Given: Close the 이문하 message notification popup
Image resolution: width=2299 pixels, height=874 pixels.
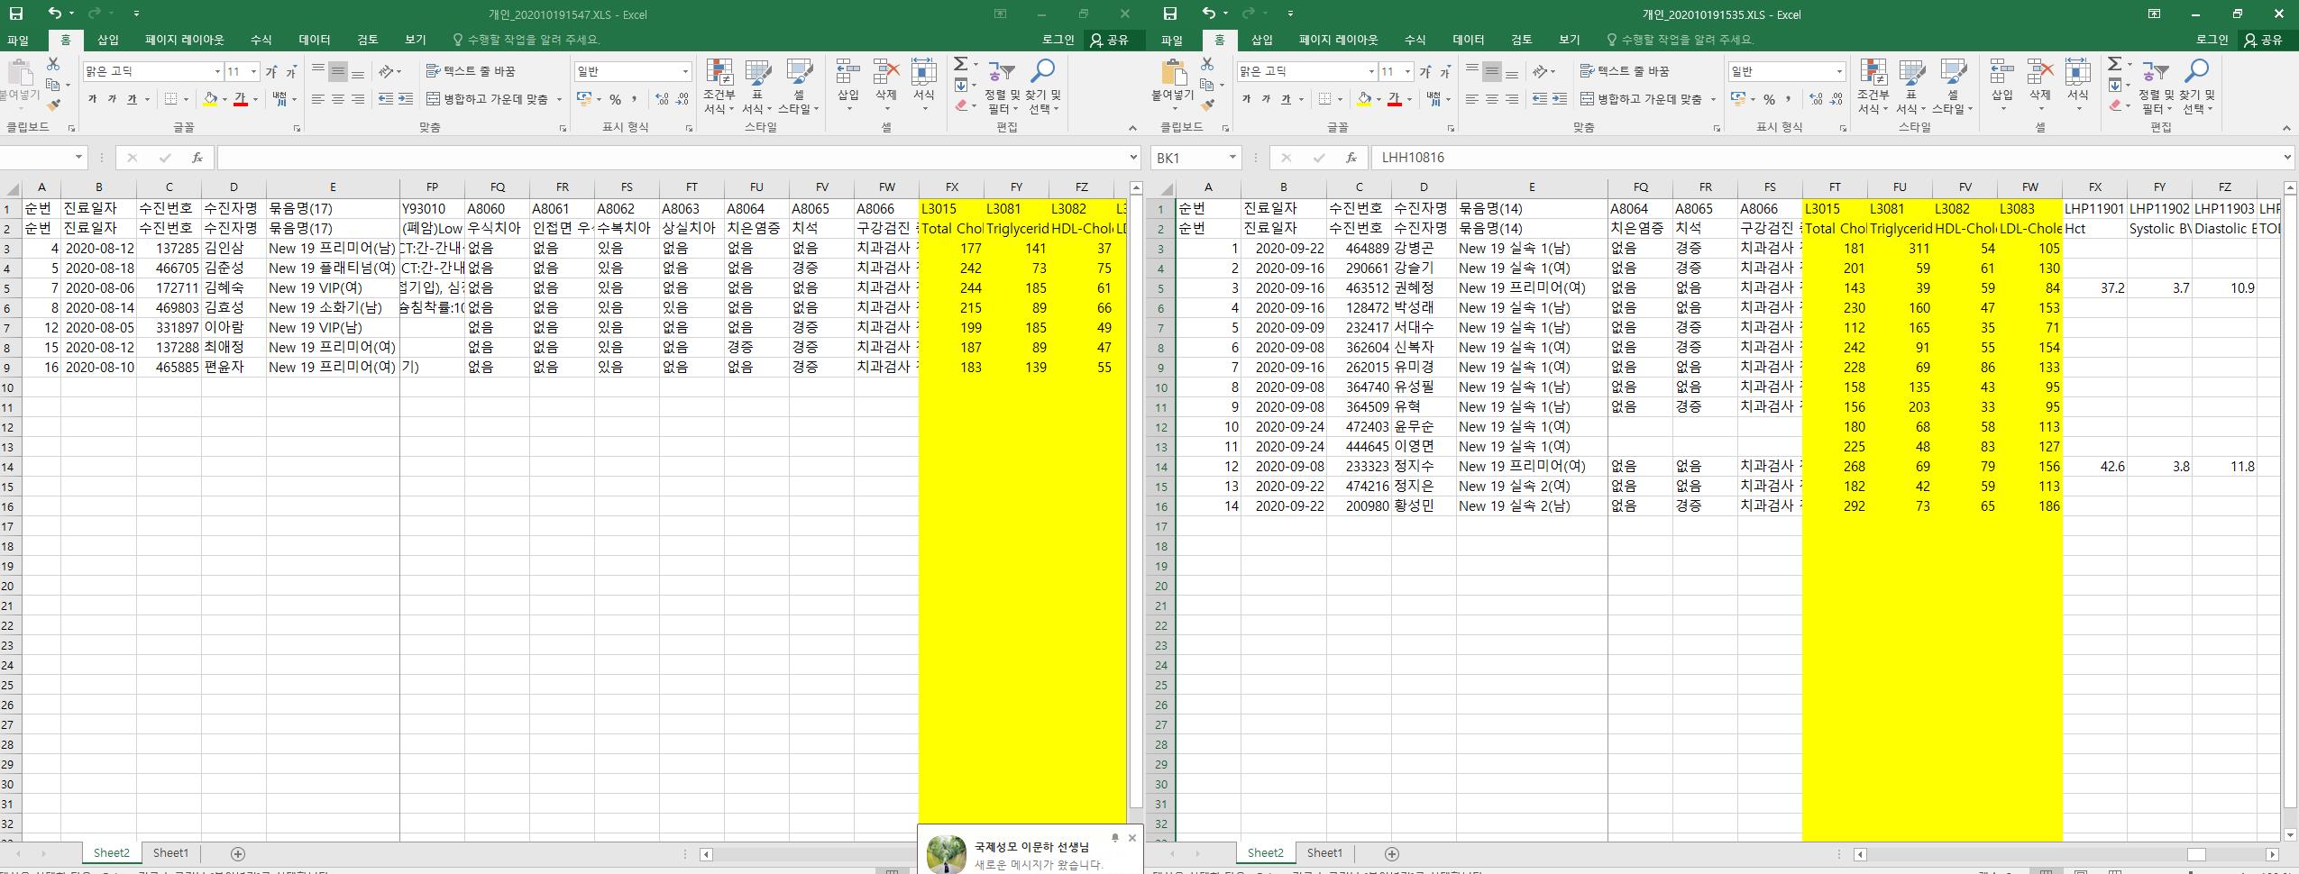Looking at the screenshot, I should click(x=1132, y=838).
